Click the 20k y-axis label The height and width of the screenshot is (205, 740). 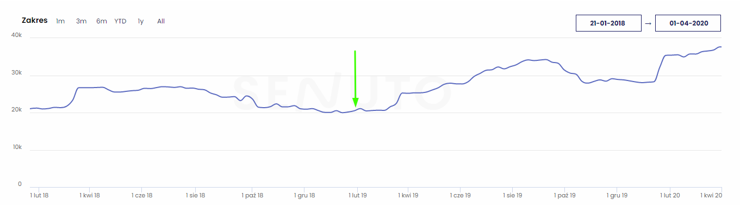(16, 110)
